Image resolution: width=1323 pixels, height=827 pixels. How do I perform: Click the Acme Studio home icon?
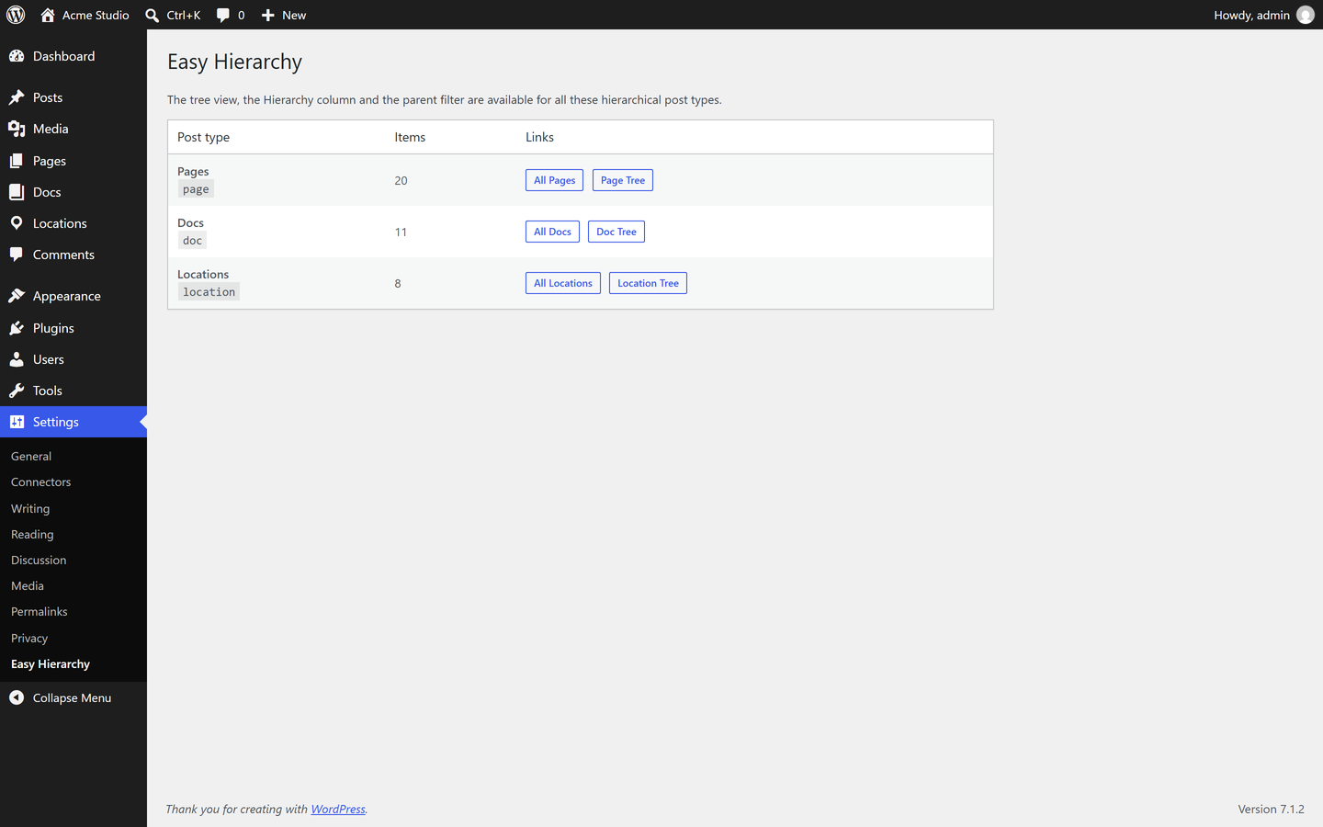pyautogui.click(x=48, y=15)
